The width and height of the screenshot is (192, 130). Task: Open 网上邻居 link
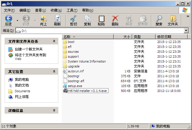click(x=22, y=97)
